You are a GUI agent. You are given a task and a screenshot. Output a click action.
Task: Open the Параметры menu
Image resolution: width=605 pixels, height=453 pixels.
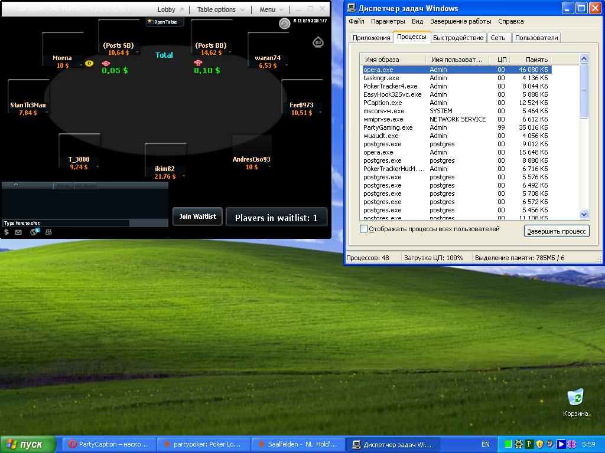pos(388,21)
